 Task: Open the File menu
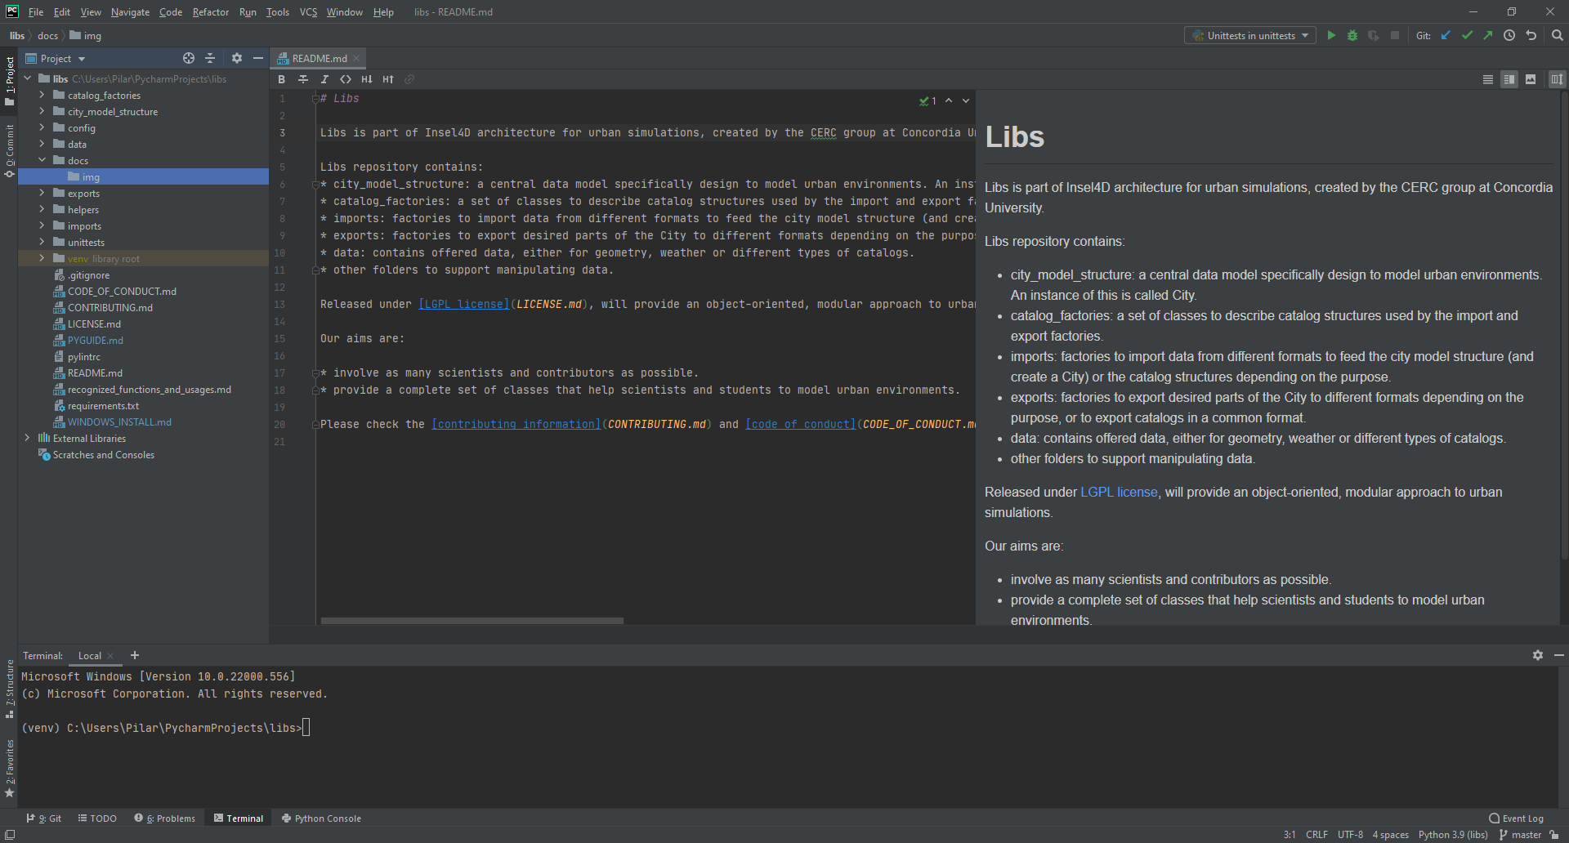[36, 11]
